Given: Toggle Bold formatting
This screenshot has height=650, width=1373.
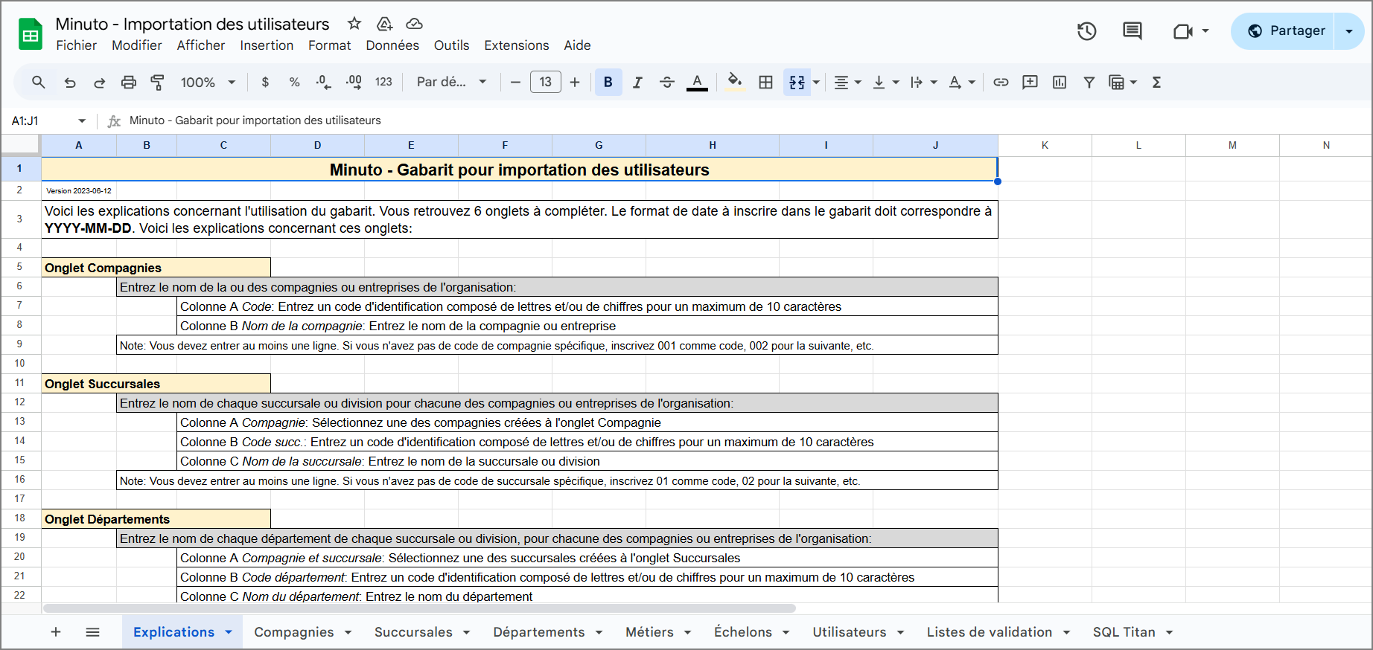Looking at the screenshot, I should pyautogui.click(x=608, y=83).
